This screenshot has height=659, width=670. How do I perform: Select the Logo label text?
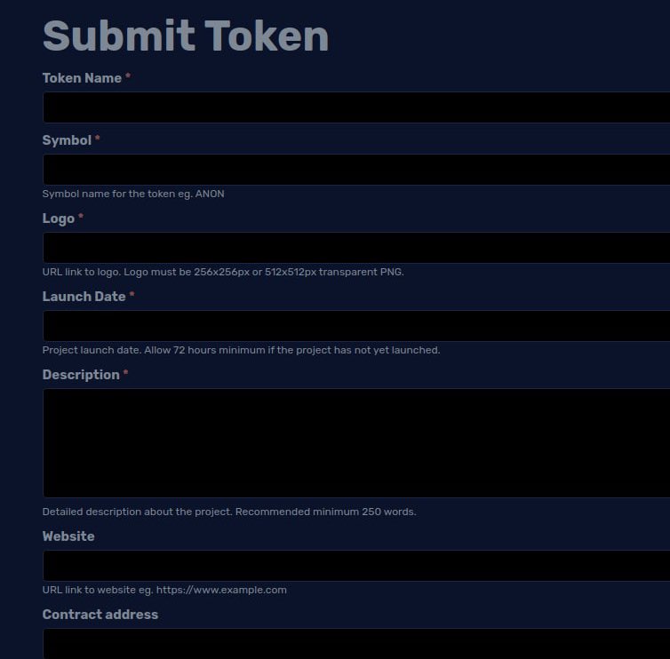tap(59, 218)
